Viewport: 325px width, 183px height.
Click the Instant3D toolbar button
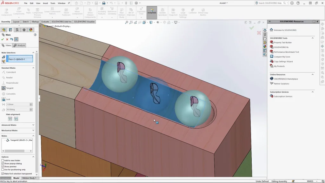pyautogui.click(x=152, y=12)
